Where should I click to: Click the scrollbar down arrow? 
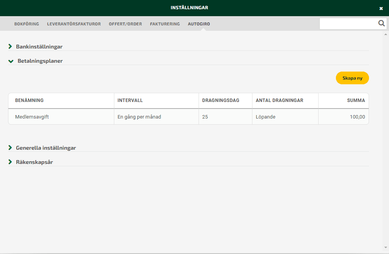click(x=386, y=247)
